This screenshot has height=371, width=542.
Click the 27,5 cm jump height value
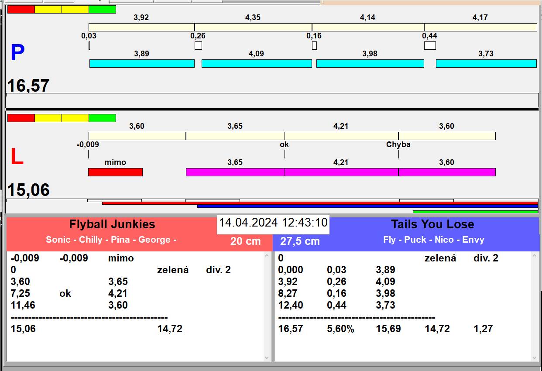[300, 241]
